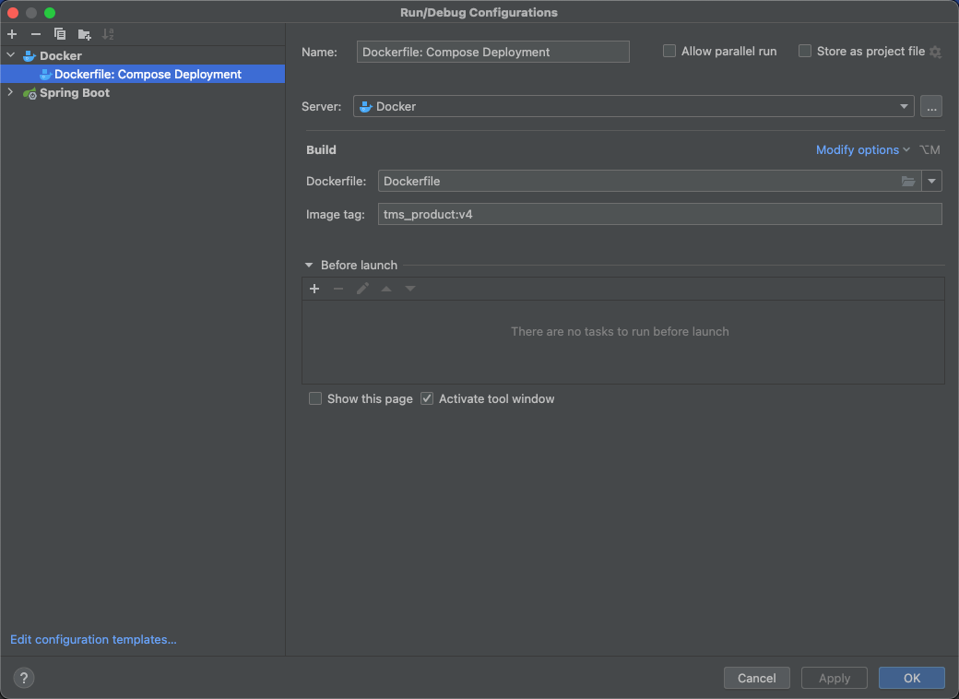
Task: Move before launch task down
Action: [x=410, y=289]
